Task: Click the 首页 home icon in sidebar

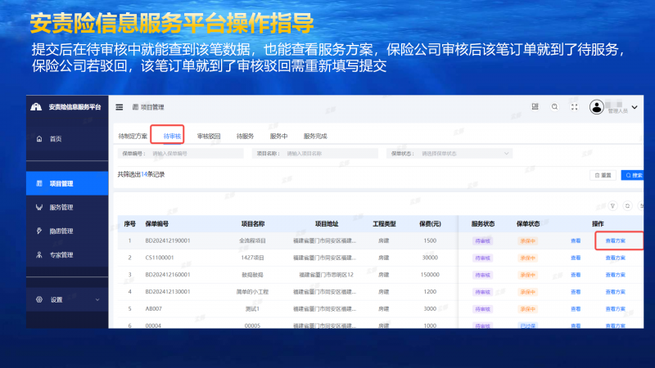Action: [39, 139]
